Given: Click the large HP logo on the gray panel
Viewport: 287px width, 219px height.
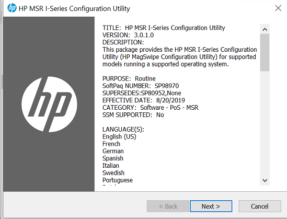Looking at the screenshot, I should [x=49, y=105].
